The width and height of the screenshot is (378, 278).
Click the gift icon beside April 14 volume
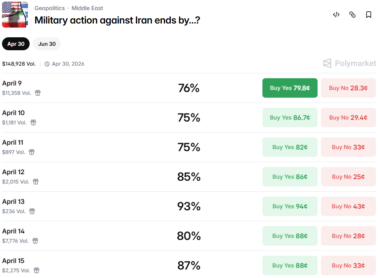[x=35, y=241]
